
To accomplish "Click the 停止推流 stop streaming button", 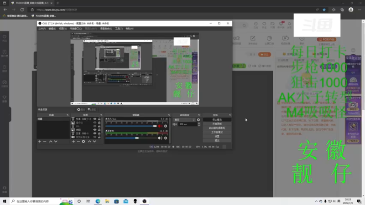I will [217, 120].
